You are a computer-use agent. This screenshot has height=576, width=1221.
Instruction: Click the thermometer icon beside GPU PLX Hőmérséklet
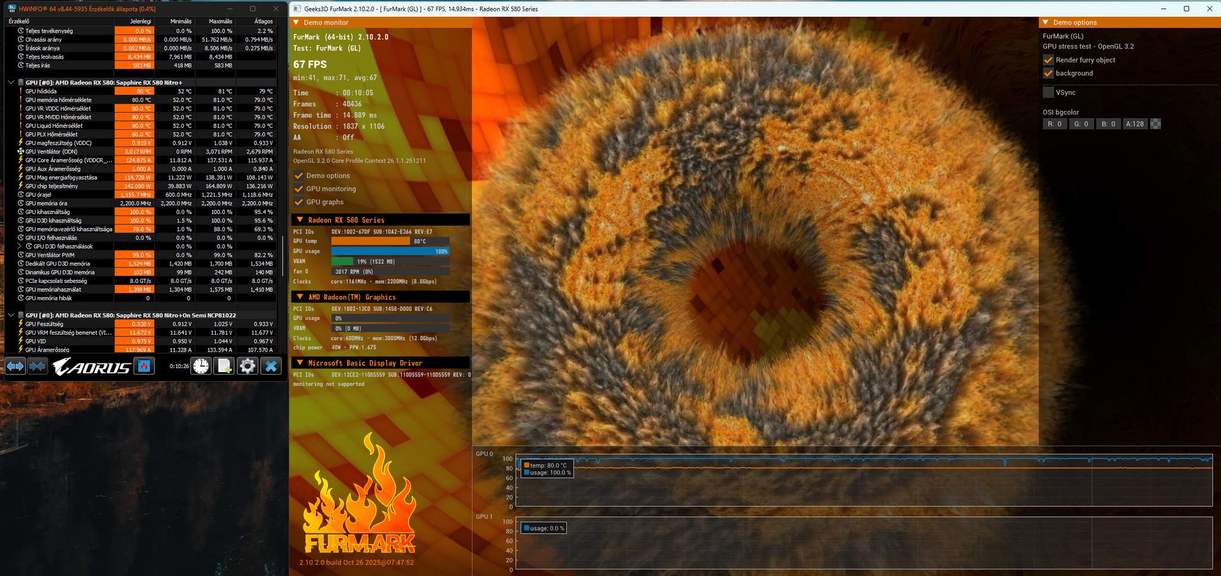coord(21,135)
